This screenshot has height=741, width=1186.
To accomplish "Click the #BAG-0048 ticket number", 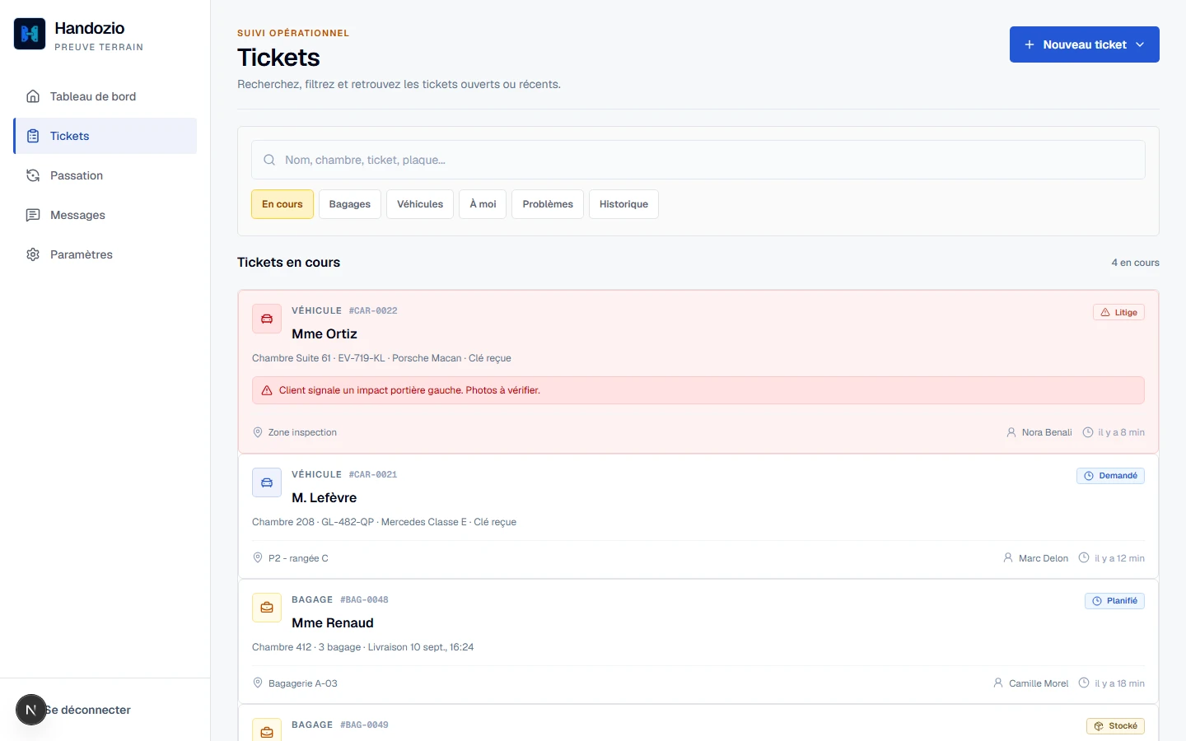I will point(364,599).
